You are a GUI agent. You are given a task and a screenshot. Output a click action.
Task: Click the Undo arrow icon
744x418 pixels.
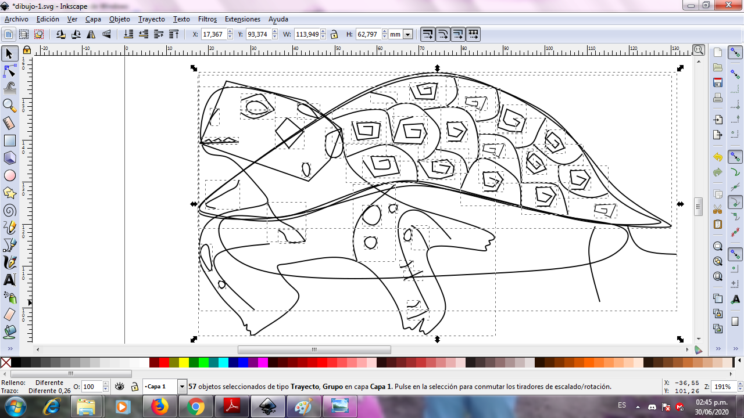point(718,157)
